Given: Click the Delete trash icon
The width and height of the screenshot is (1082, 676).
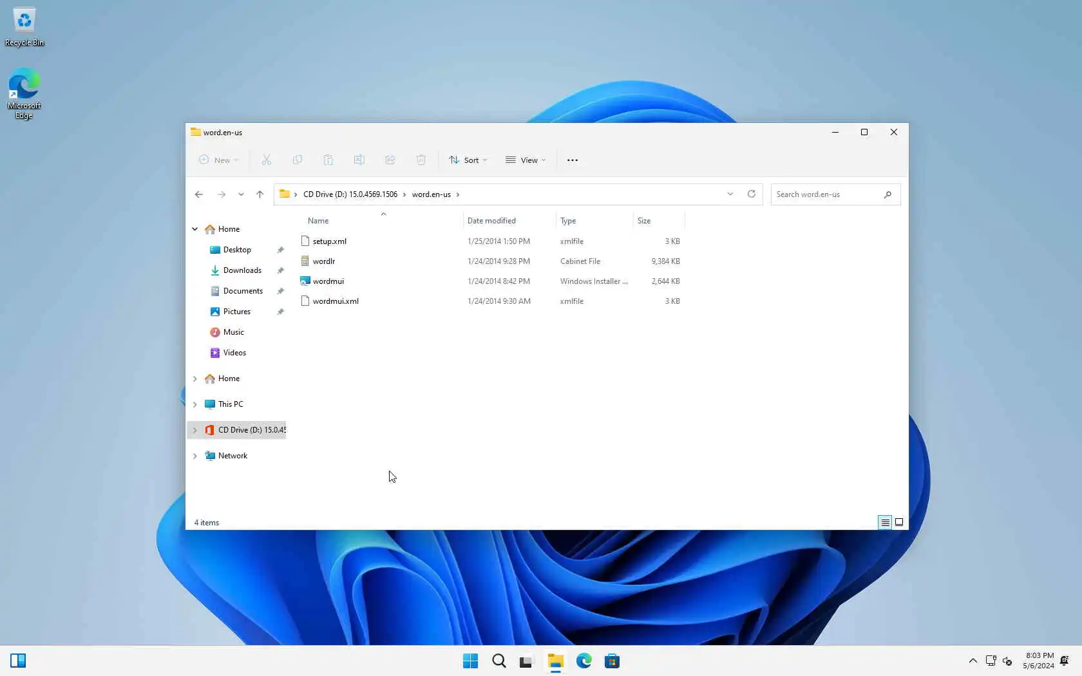Looking at the screenshot, I should click(x=421, y=160).
